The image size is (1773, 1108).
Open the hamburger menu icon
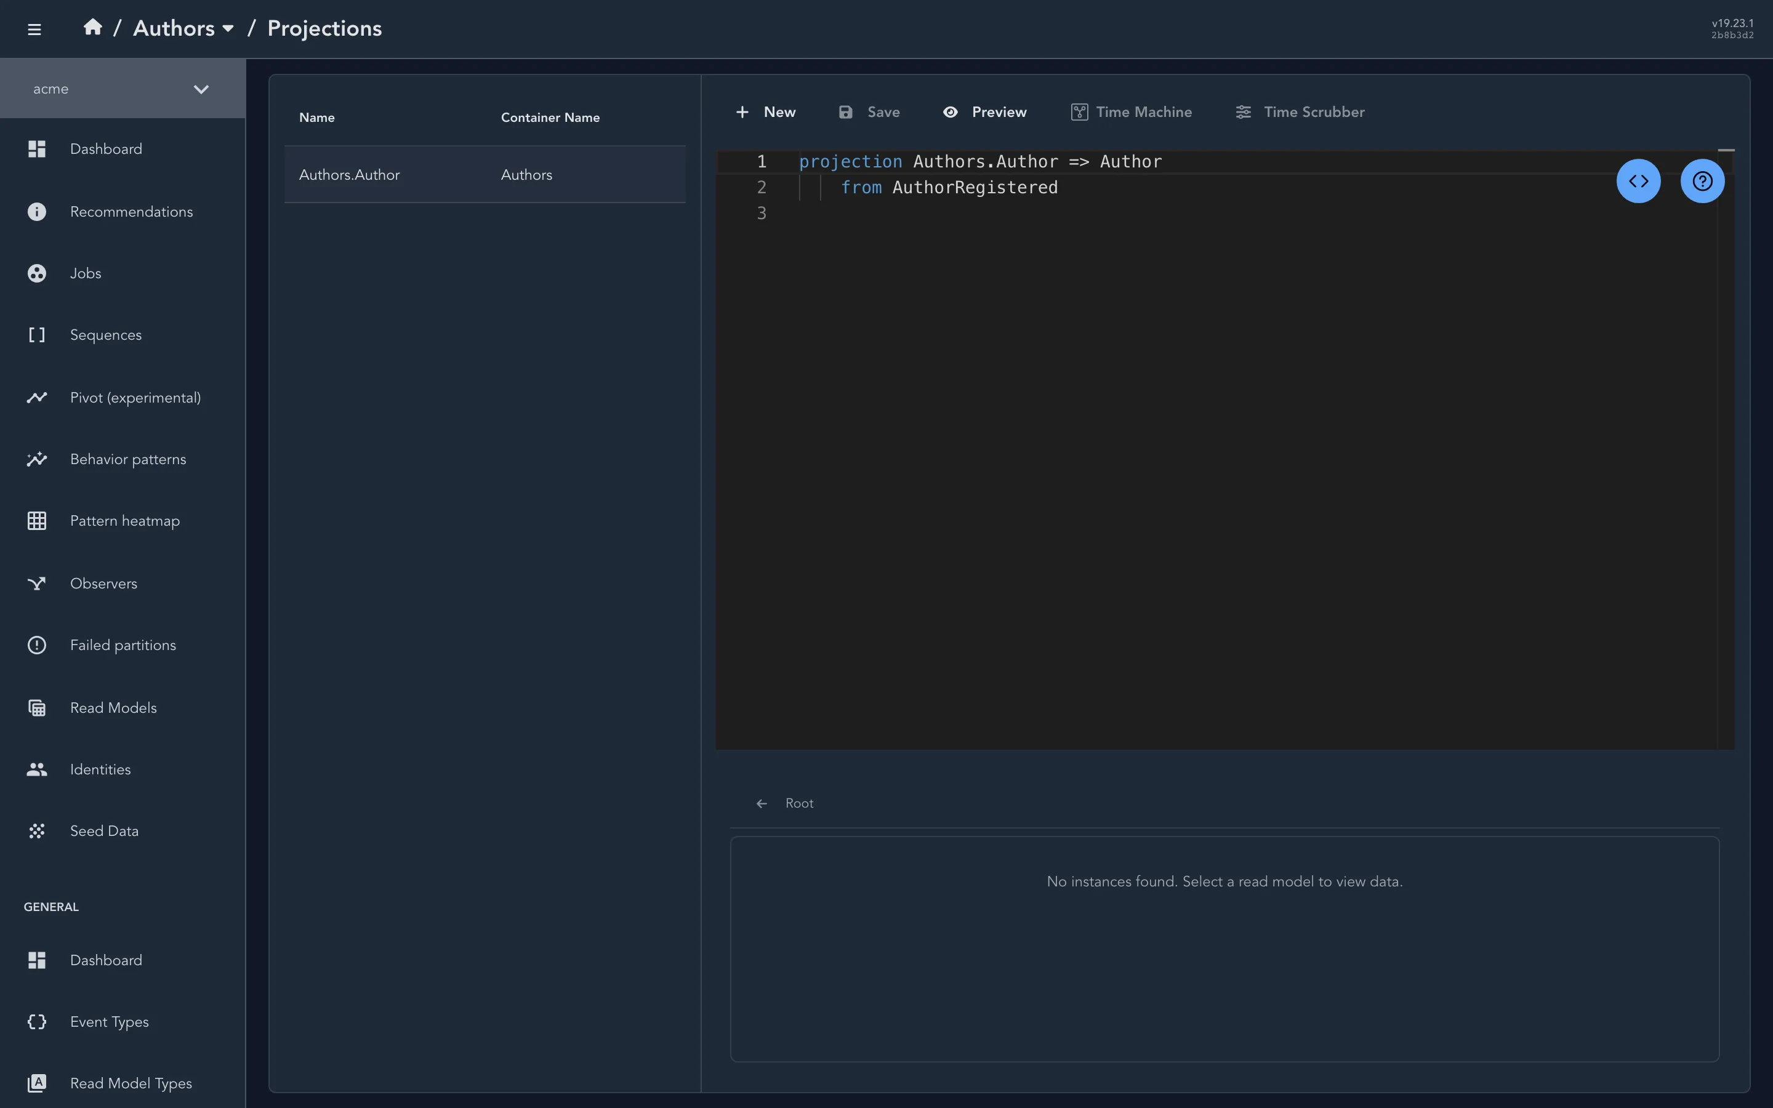pyautogui.click(x=34, y=30)
